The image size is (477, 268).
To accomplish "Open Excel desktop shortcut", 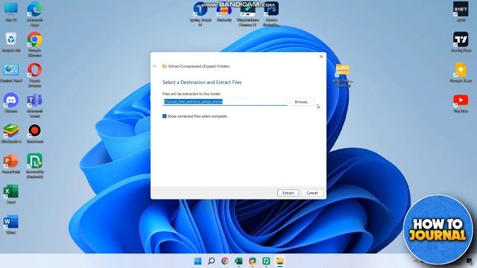I will pos(11,194).
